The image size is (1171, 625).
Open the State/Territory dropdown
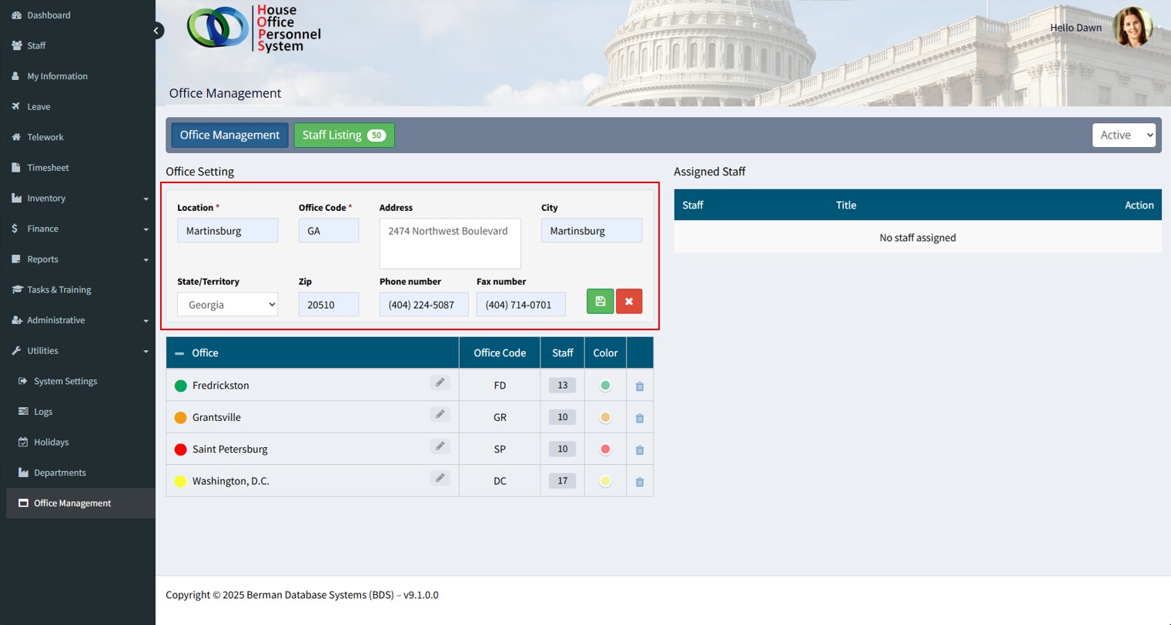click(x=227, y=305)
